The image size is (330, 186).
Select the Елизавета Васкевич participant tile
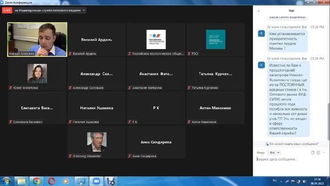[x=37, y=108]
